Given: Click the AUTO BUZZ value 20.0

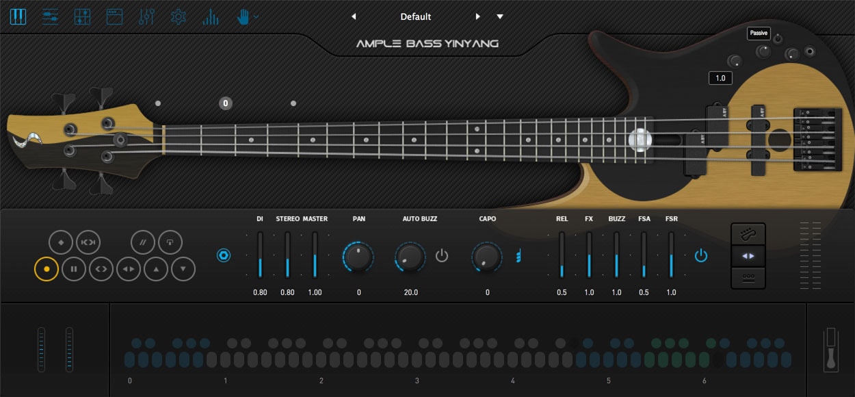Looking at the screenshot, I should [x=410, y=292].
